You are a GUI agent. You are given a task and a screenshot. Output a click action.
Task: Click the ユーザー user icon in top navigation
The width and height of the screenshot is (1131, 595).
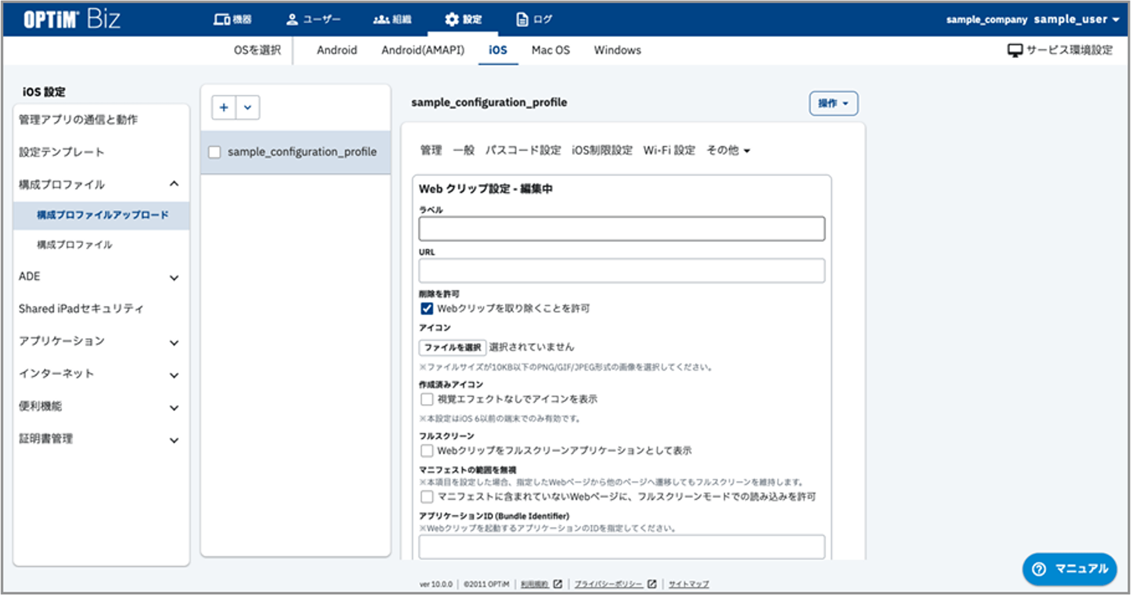[x=291, y=19]
